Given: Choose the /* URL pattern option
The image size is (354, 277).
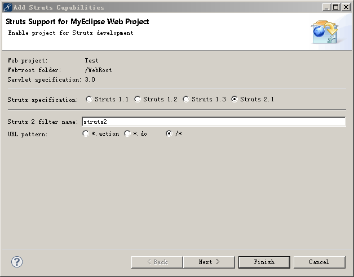Looking at the screenshot, I should pos(169,134).
